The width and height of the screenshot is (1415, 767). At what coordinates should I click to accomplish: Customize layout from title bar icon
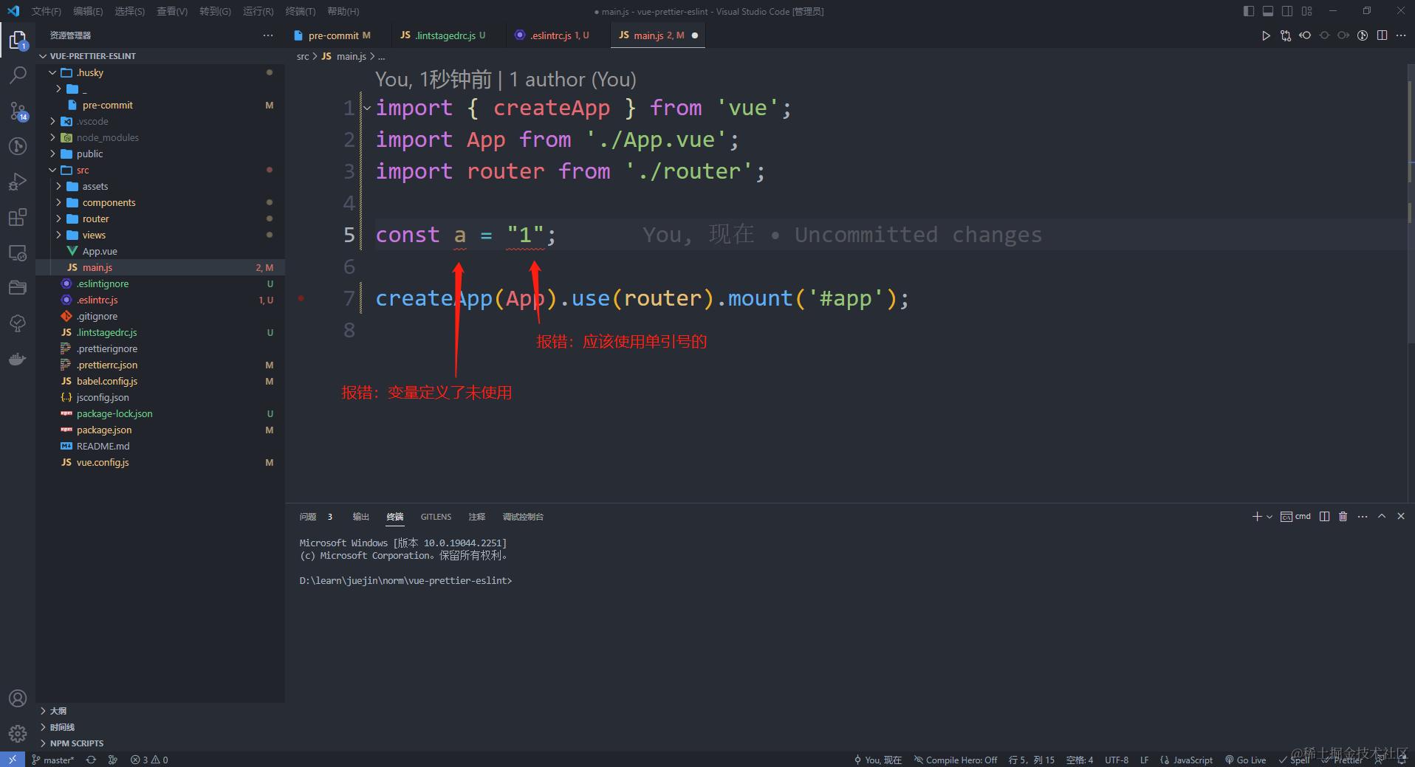point(1306,11)
